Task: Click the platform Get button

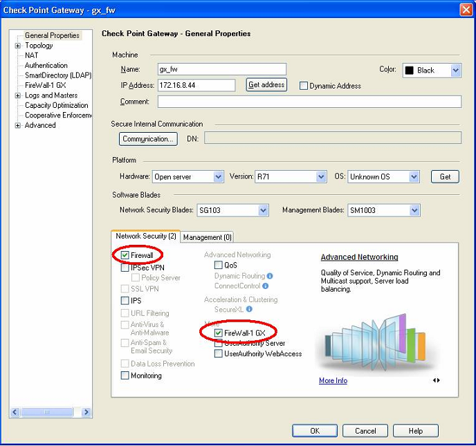Action: 445,176
